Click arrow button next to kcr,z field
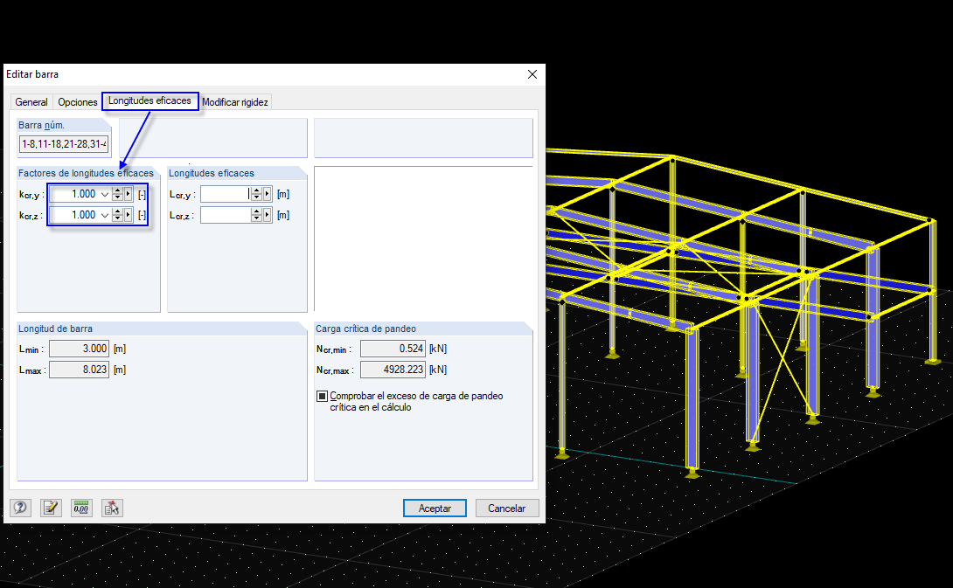Image resolution: width=953 pixels, height=588 pixels. 129,215
